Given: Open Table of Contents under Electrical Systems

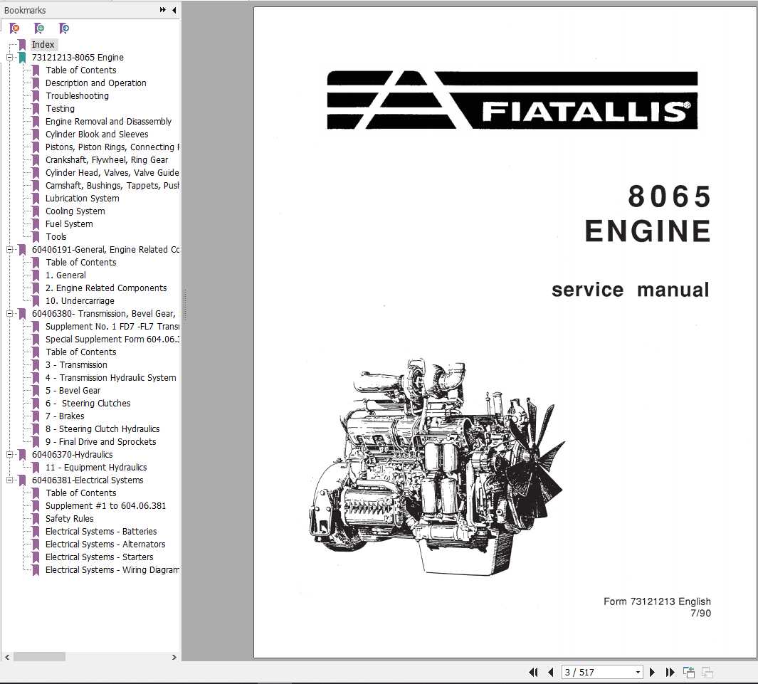Looking at the screenshot, I should (80, 493).
